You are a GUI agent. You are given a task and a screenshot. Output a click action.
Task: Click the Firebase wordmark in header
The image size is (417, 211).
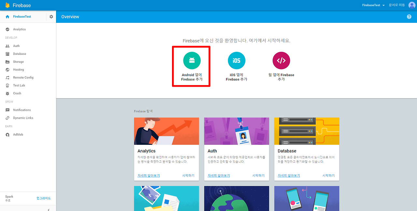point(22,5)
